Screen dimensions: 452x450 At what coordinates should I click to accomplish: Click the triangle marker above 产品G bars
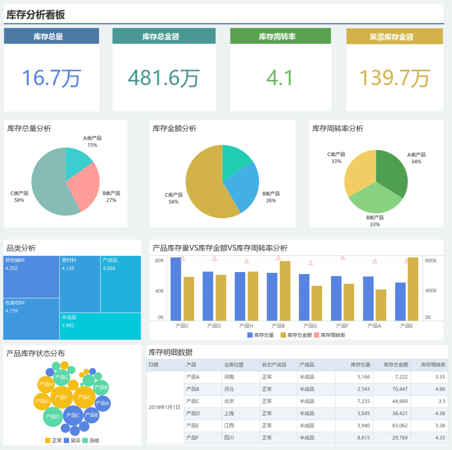[x=311, y=263]
